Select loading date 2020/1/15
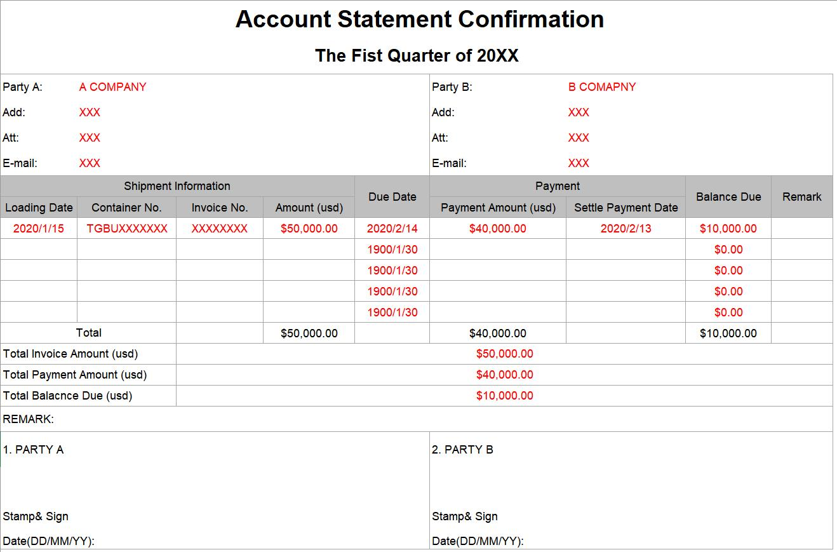837x552 pixels. point(39,229)
